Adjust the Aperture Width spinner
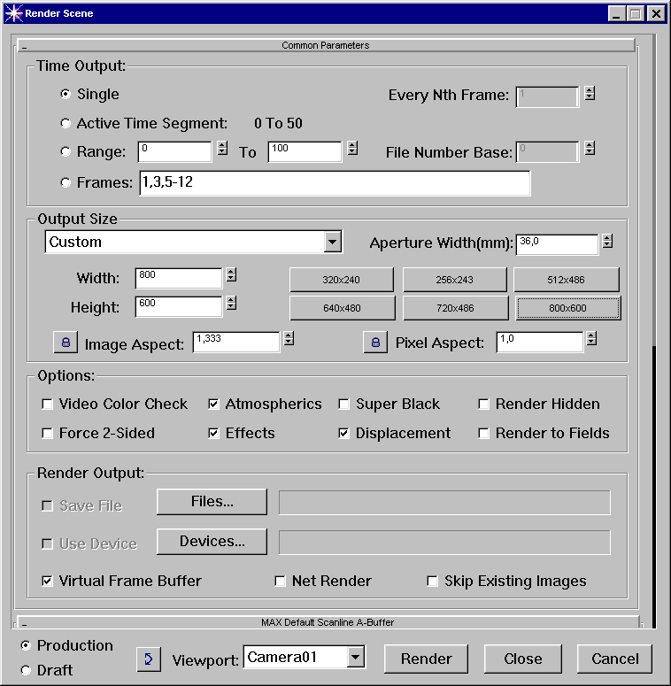Viewport: 671px width, 686px height. [607, 242]
